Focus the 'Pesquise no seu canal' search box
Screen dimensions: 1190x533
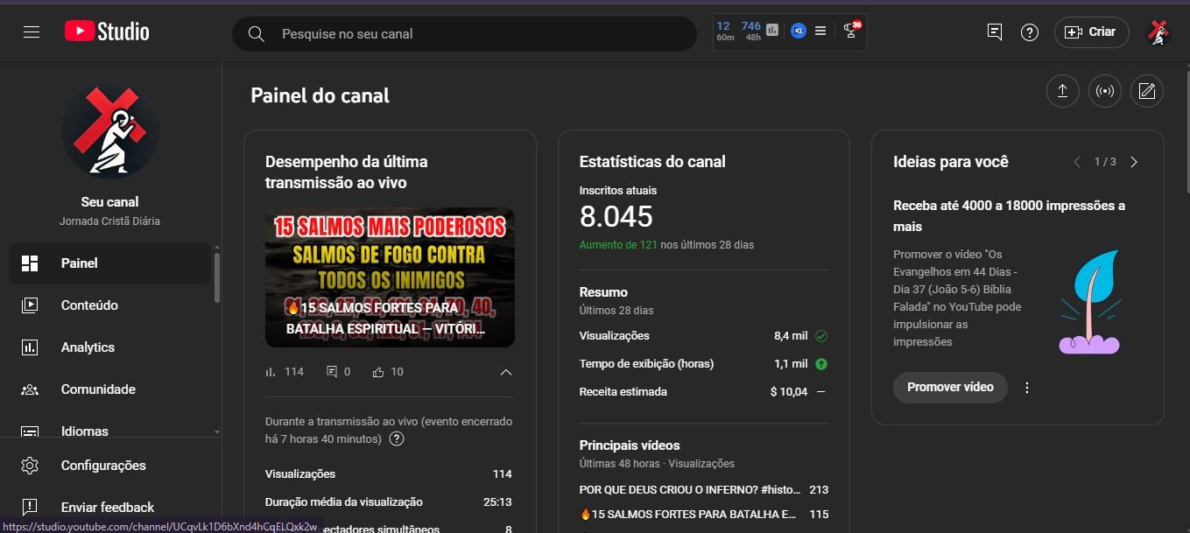[x=464, y=33]
